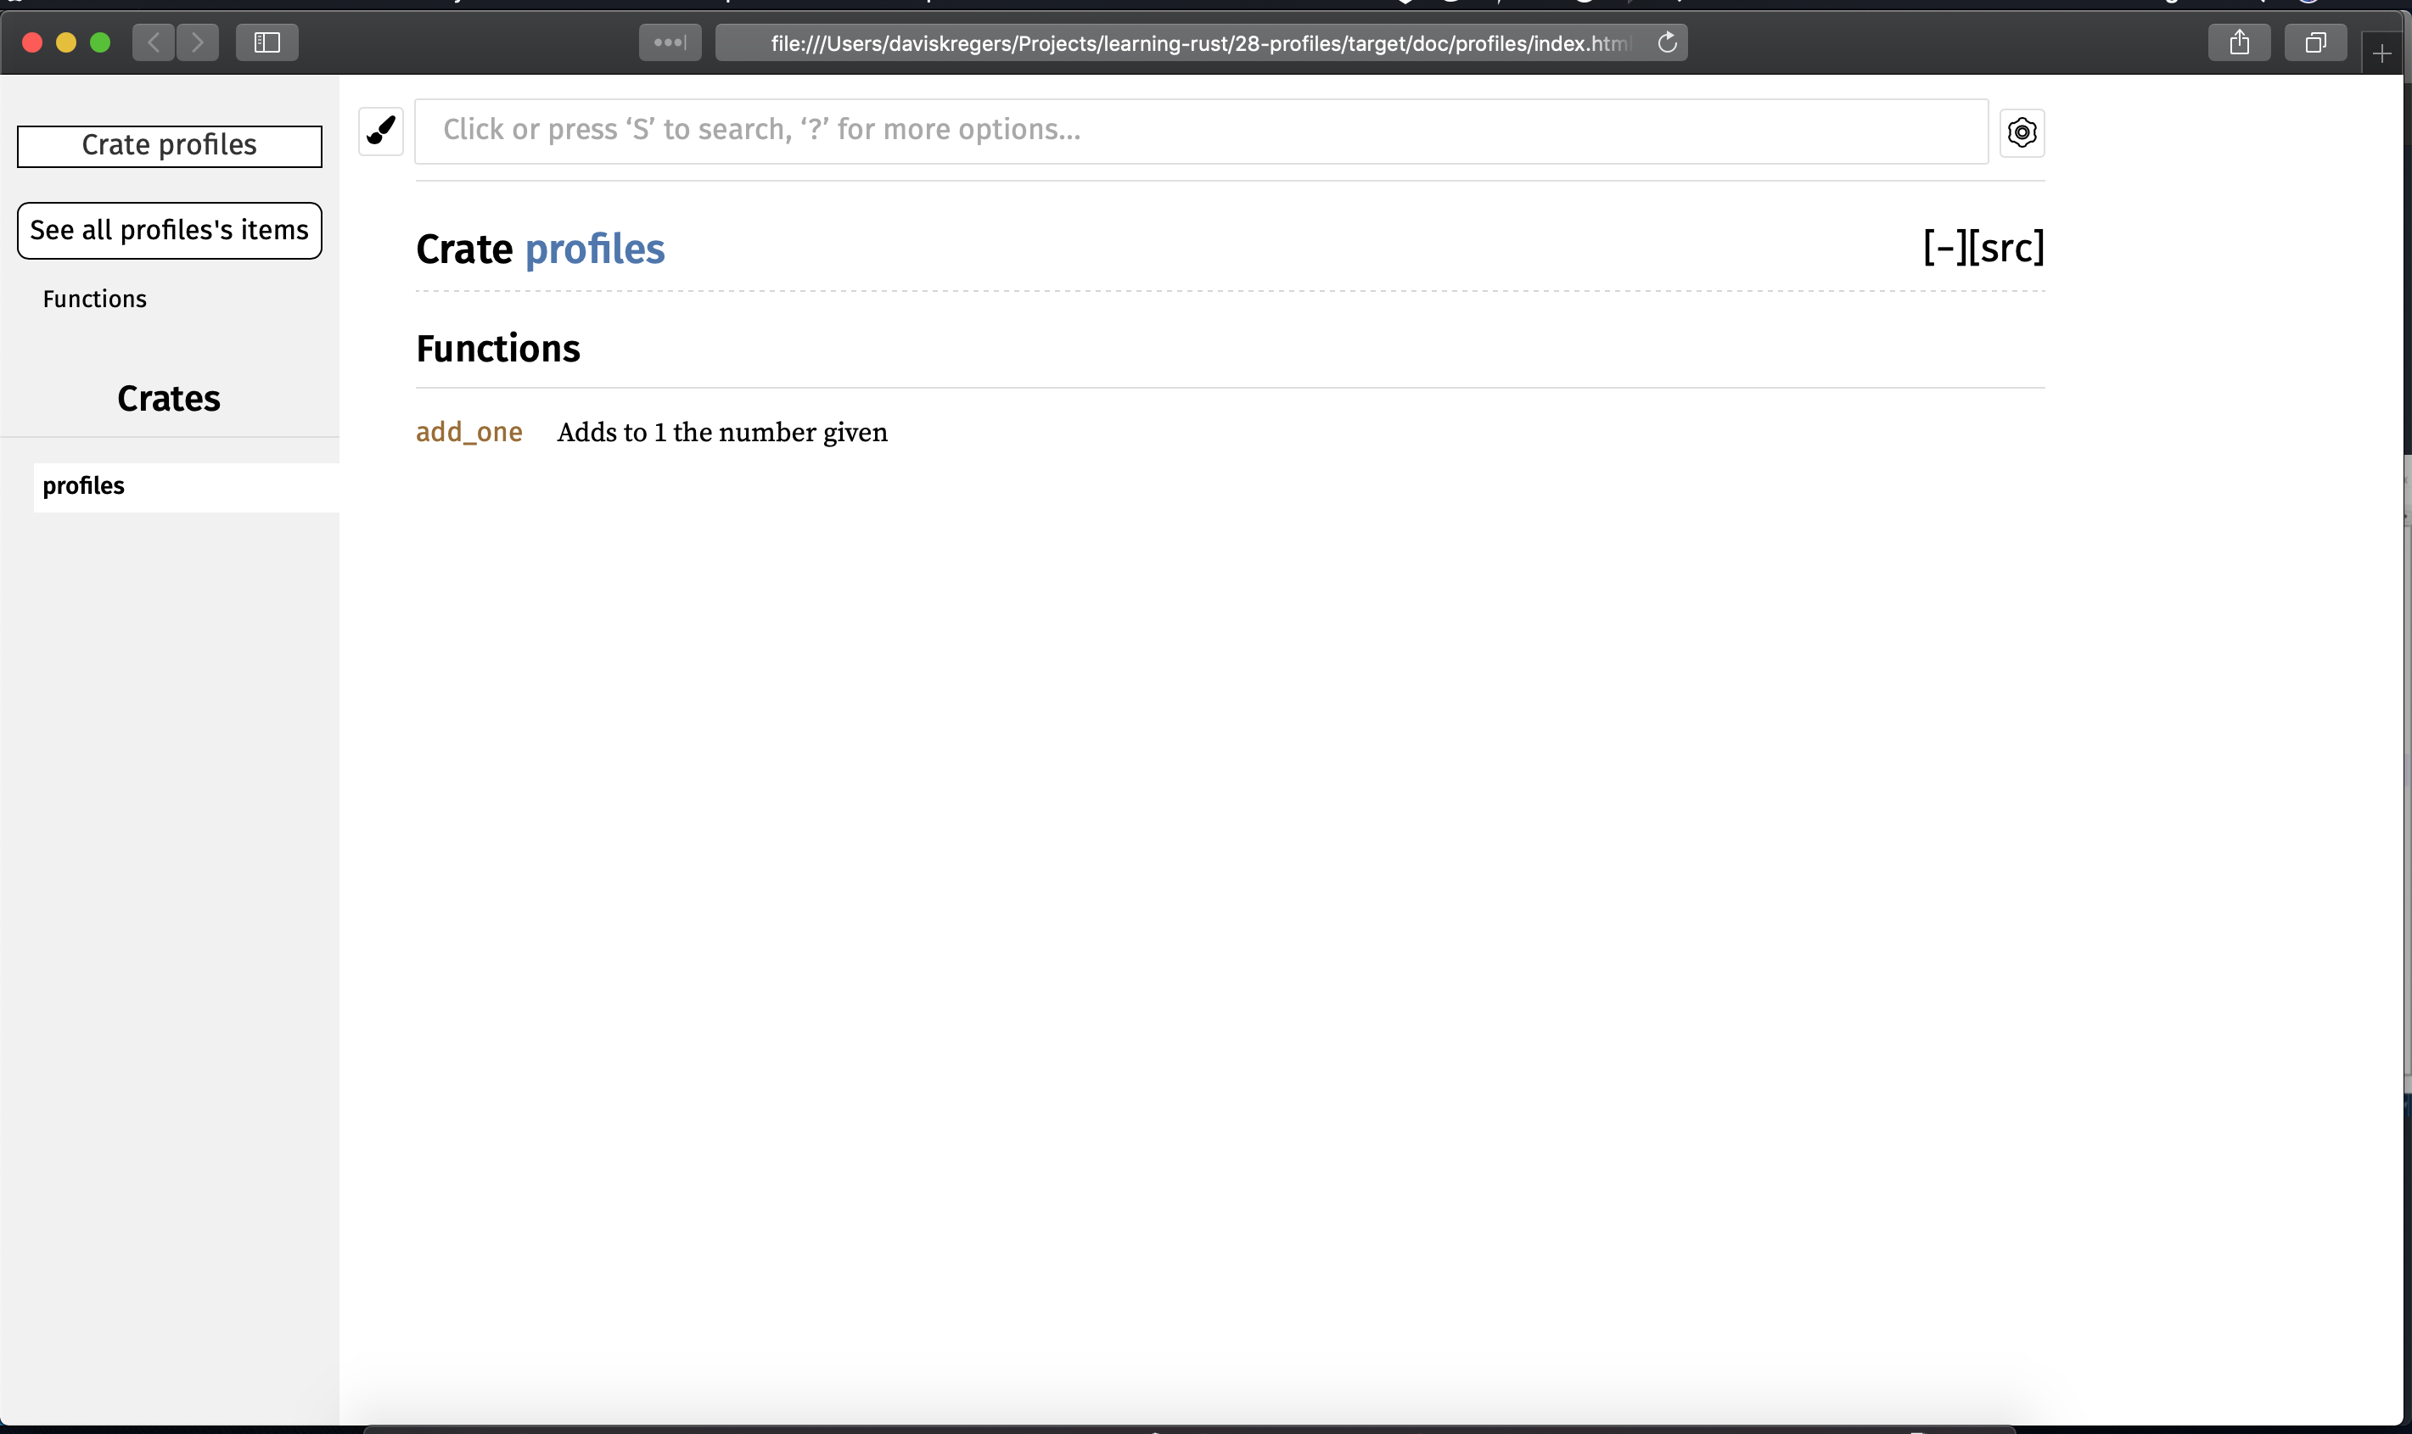This screenshot has width=2412, height=1434.
Task: Open rustdoc settings gear icon
Action: point(2022,132)
